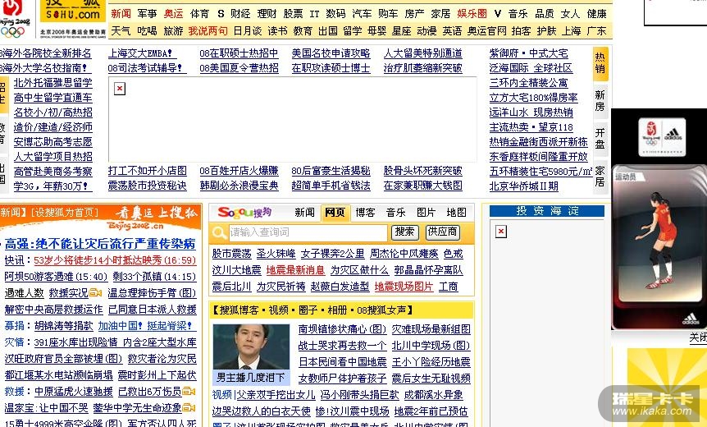Screen dimensions: 707x427
Task: Select the 图片 search tab
Action: click(426, 212)
